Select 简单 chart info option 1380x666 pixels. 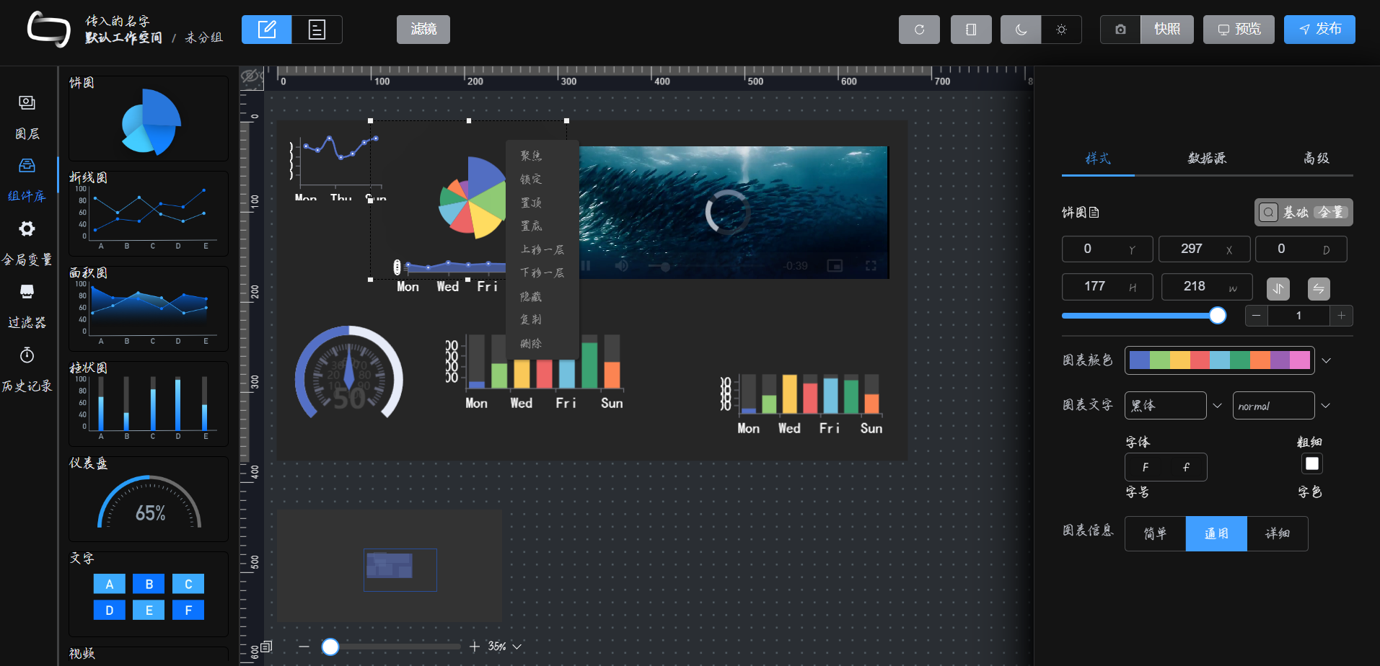pos(1155,533)
